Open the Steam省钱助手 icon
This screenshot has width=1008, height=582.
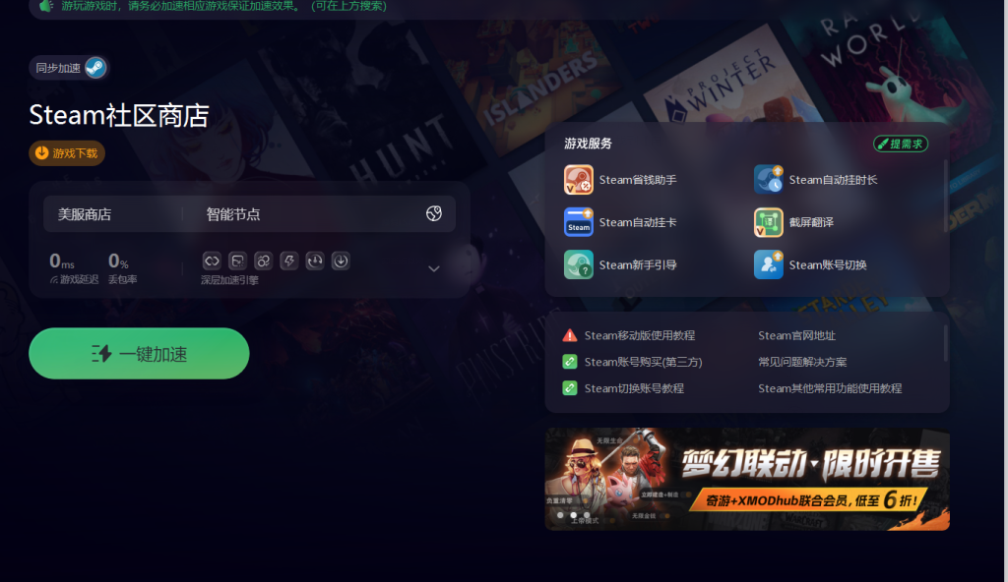579,180
